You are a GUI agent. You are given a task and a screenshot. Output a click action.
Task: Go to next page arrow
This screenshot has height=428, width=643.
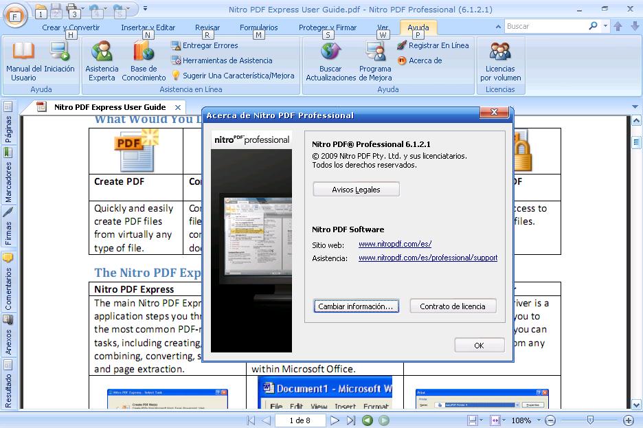tap(335, 420)
